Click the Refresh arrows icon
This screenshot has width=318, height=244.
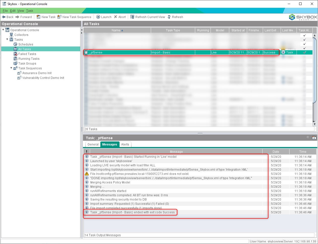pyautogui.click(x=169, y=17)
